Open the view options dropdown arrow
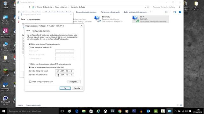This screenshot has width=204, height=114. pos(170,12)
